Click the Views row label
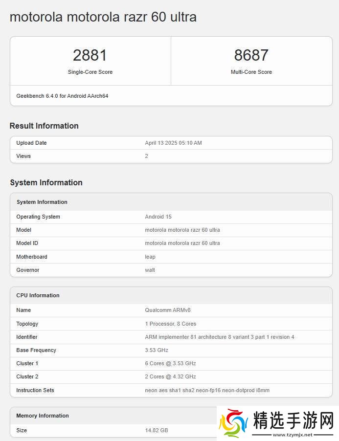The width and height of the screenshot is (339, 441). tap(23, 156)
